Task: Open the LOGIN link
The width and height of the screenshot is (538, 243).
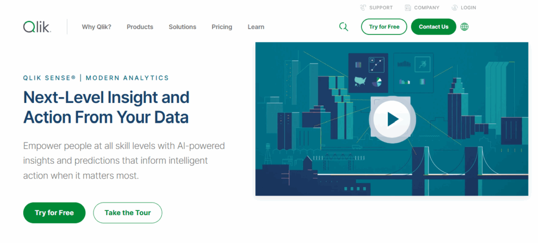Action: pos(469,7)
